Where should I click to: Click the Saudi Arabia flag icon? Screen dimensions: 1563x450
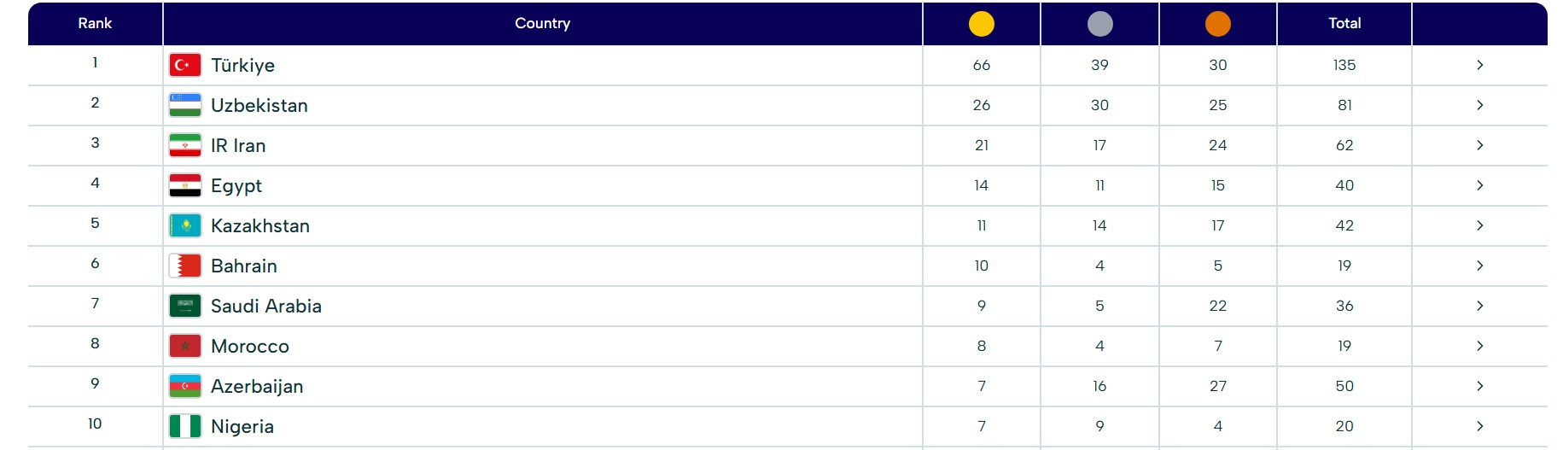coord(185,306)
